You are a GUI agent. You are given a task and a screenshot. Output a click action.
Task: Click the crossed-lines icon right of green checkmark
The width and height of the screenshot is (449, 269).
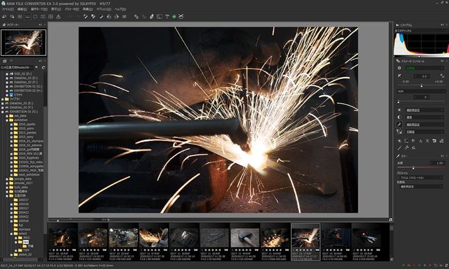tap(181, 16)
